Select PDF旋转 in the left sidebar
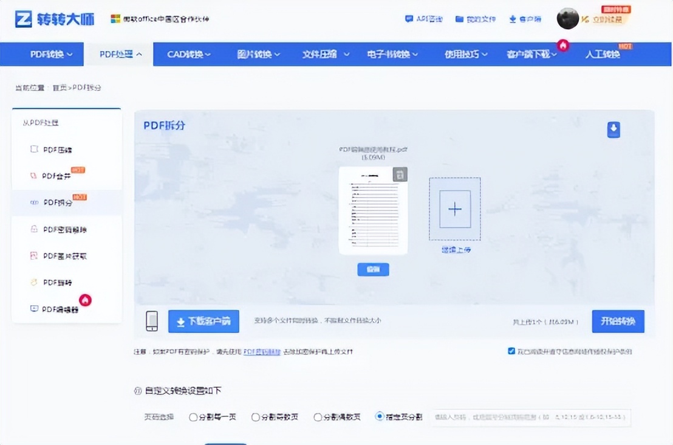Image resolution: width=673 pixels, height=445 pixels. pos(57,283)
